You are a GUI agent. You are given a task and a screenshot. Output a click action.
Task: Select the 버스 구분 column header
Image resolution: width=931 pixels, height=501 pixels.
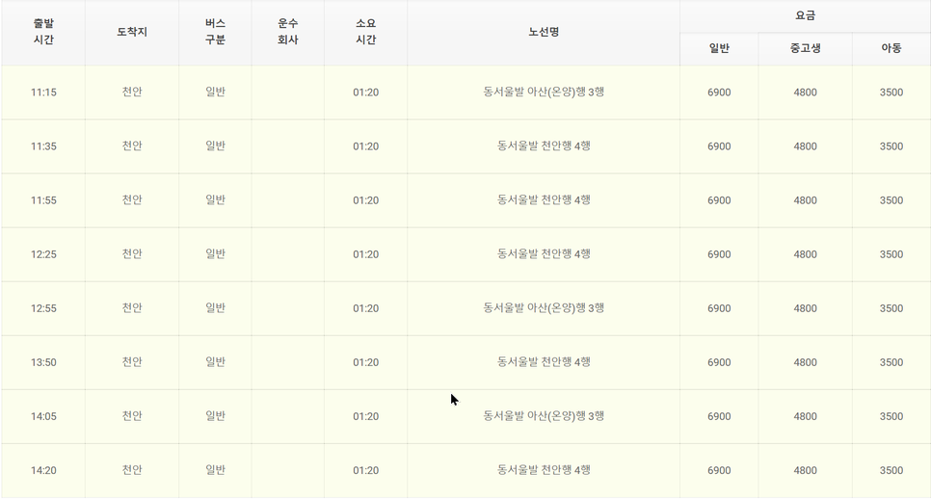215,32
